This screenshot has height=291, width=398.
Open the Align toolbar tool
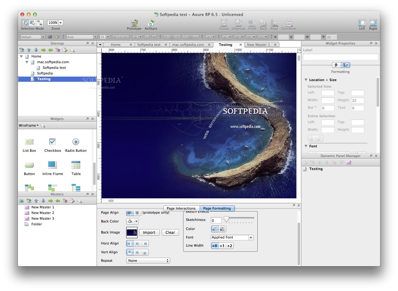[x=274, y=25]
